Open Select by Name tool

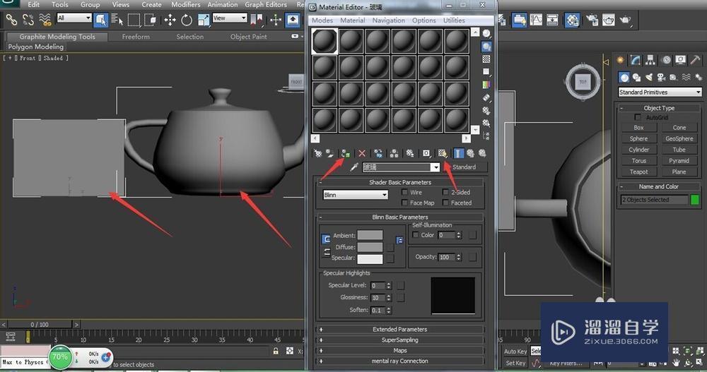(x=117, y=20)
